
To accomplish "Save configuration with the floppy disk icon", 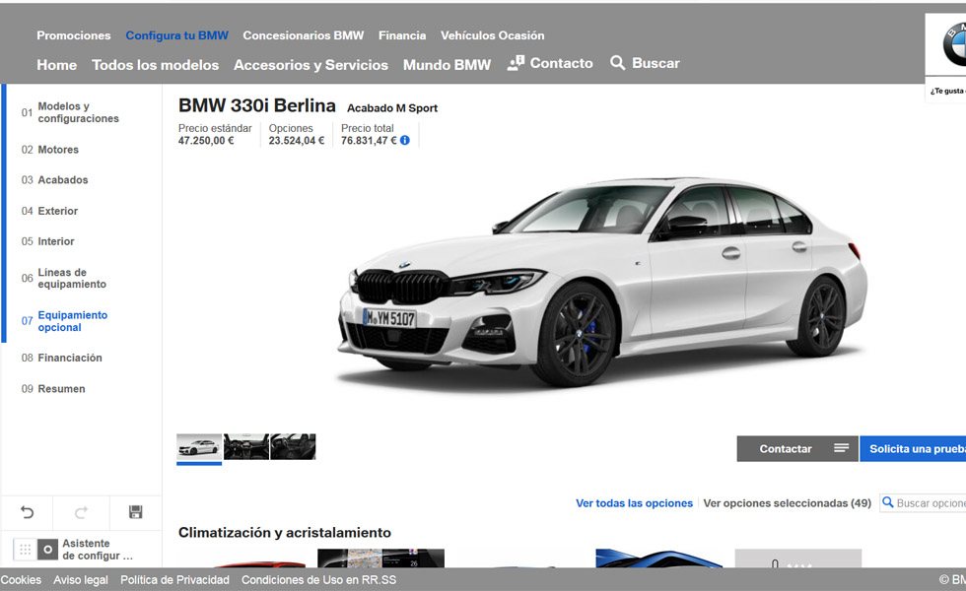I will coord(135,512).
